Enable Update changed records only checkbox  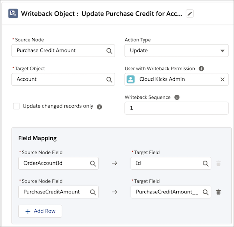click(16, 106)
